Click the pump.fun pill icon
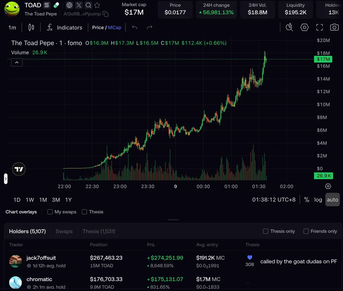This screenshot has width=343, height=291. point(56,5)
